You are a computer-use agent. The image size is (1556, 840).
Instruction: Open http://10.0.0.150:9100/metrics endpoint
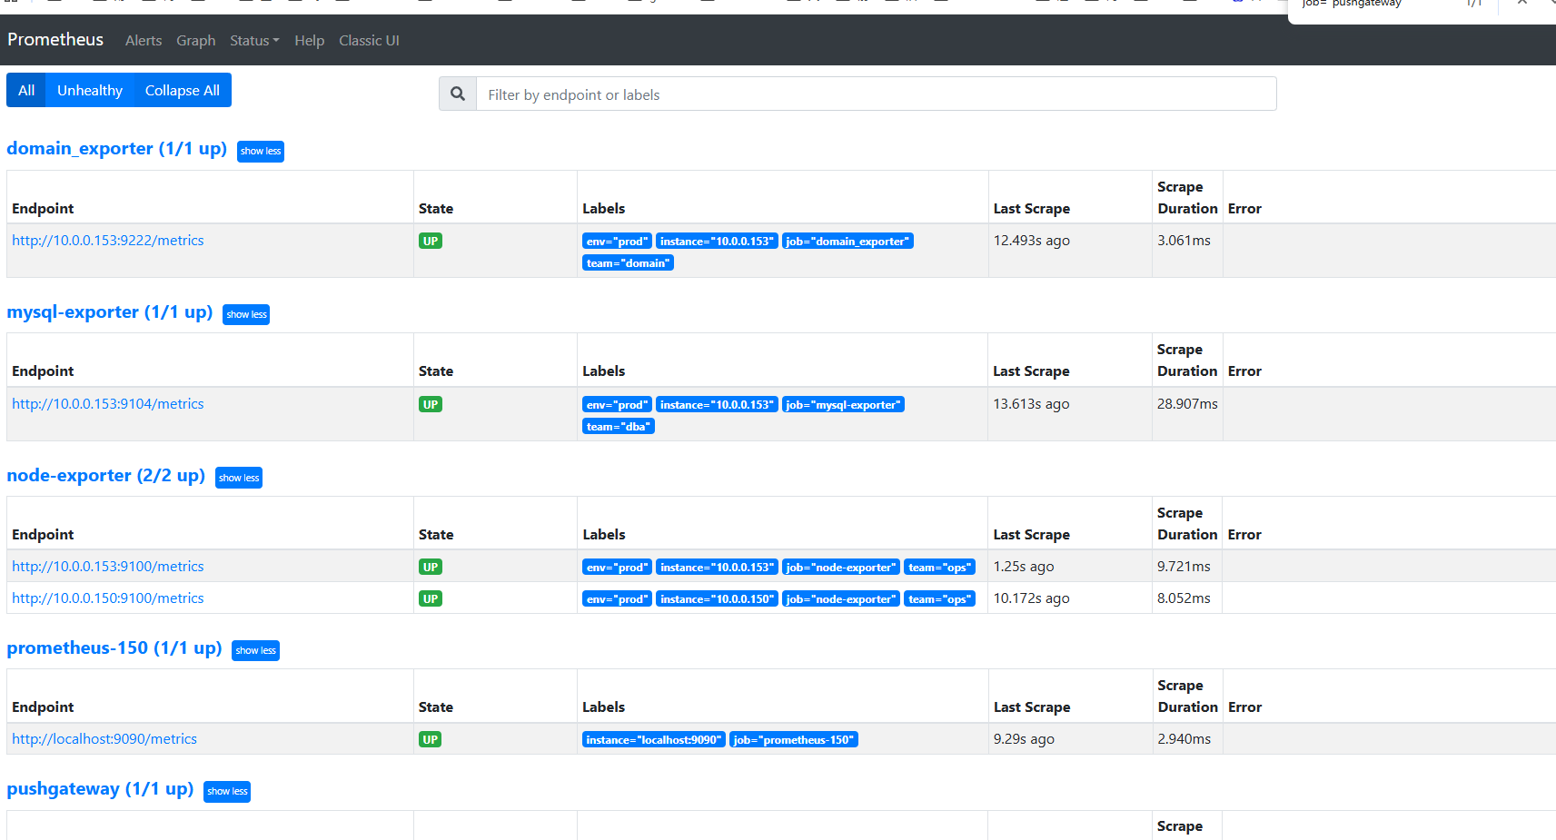[x=107, y=598]
